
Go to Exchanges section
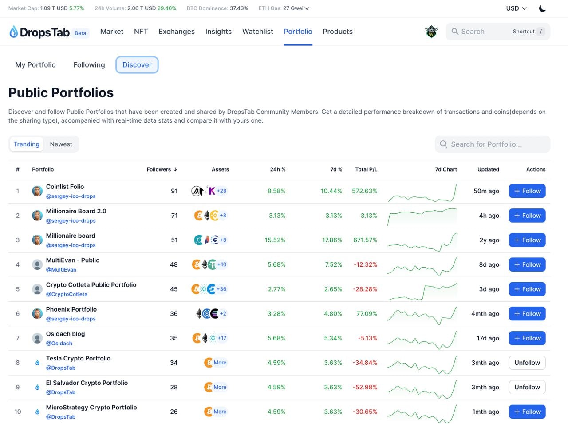click(x=177, y=32)
